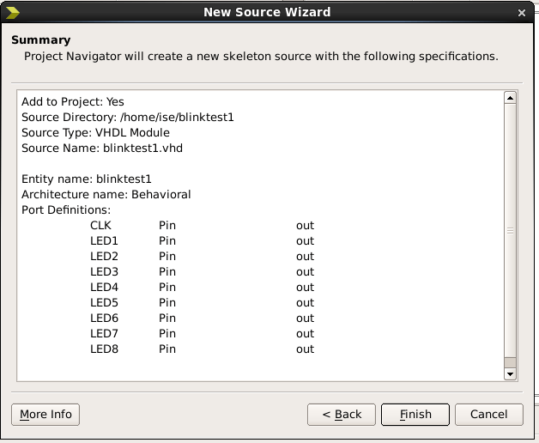Click the 'Architecture name: Behavioral' line
The image size is (539, 443).
pyautogui.click(x=106, y=195)
